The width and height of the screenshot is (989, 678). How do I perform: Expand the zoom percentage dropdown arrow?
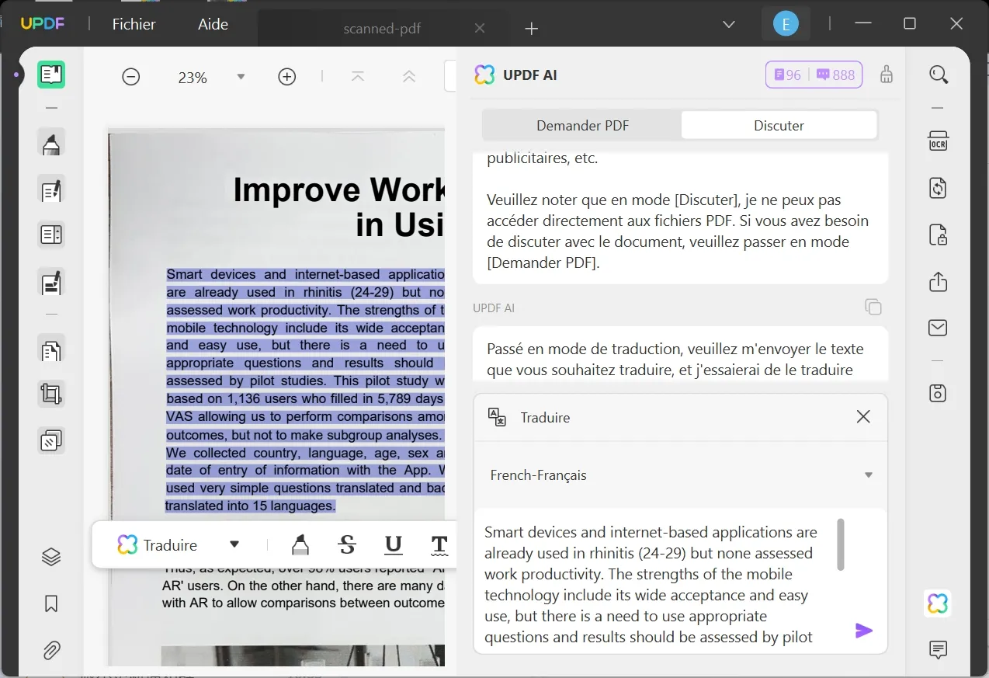tap(241, 77)
